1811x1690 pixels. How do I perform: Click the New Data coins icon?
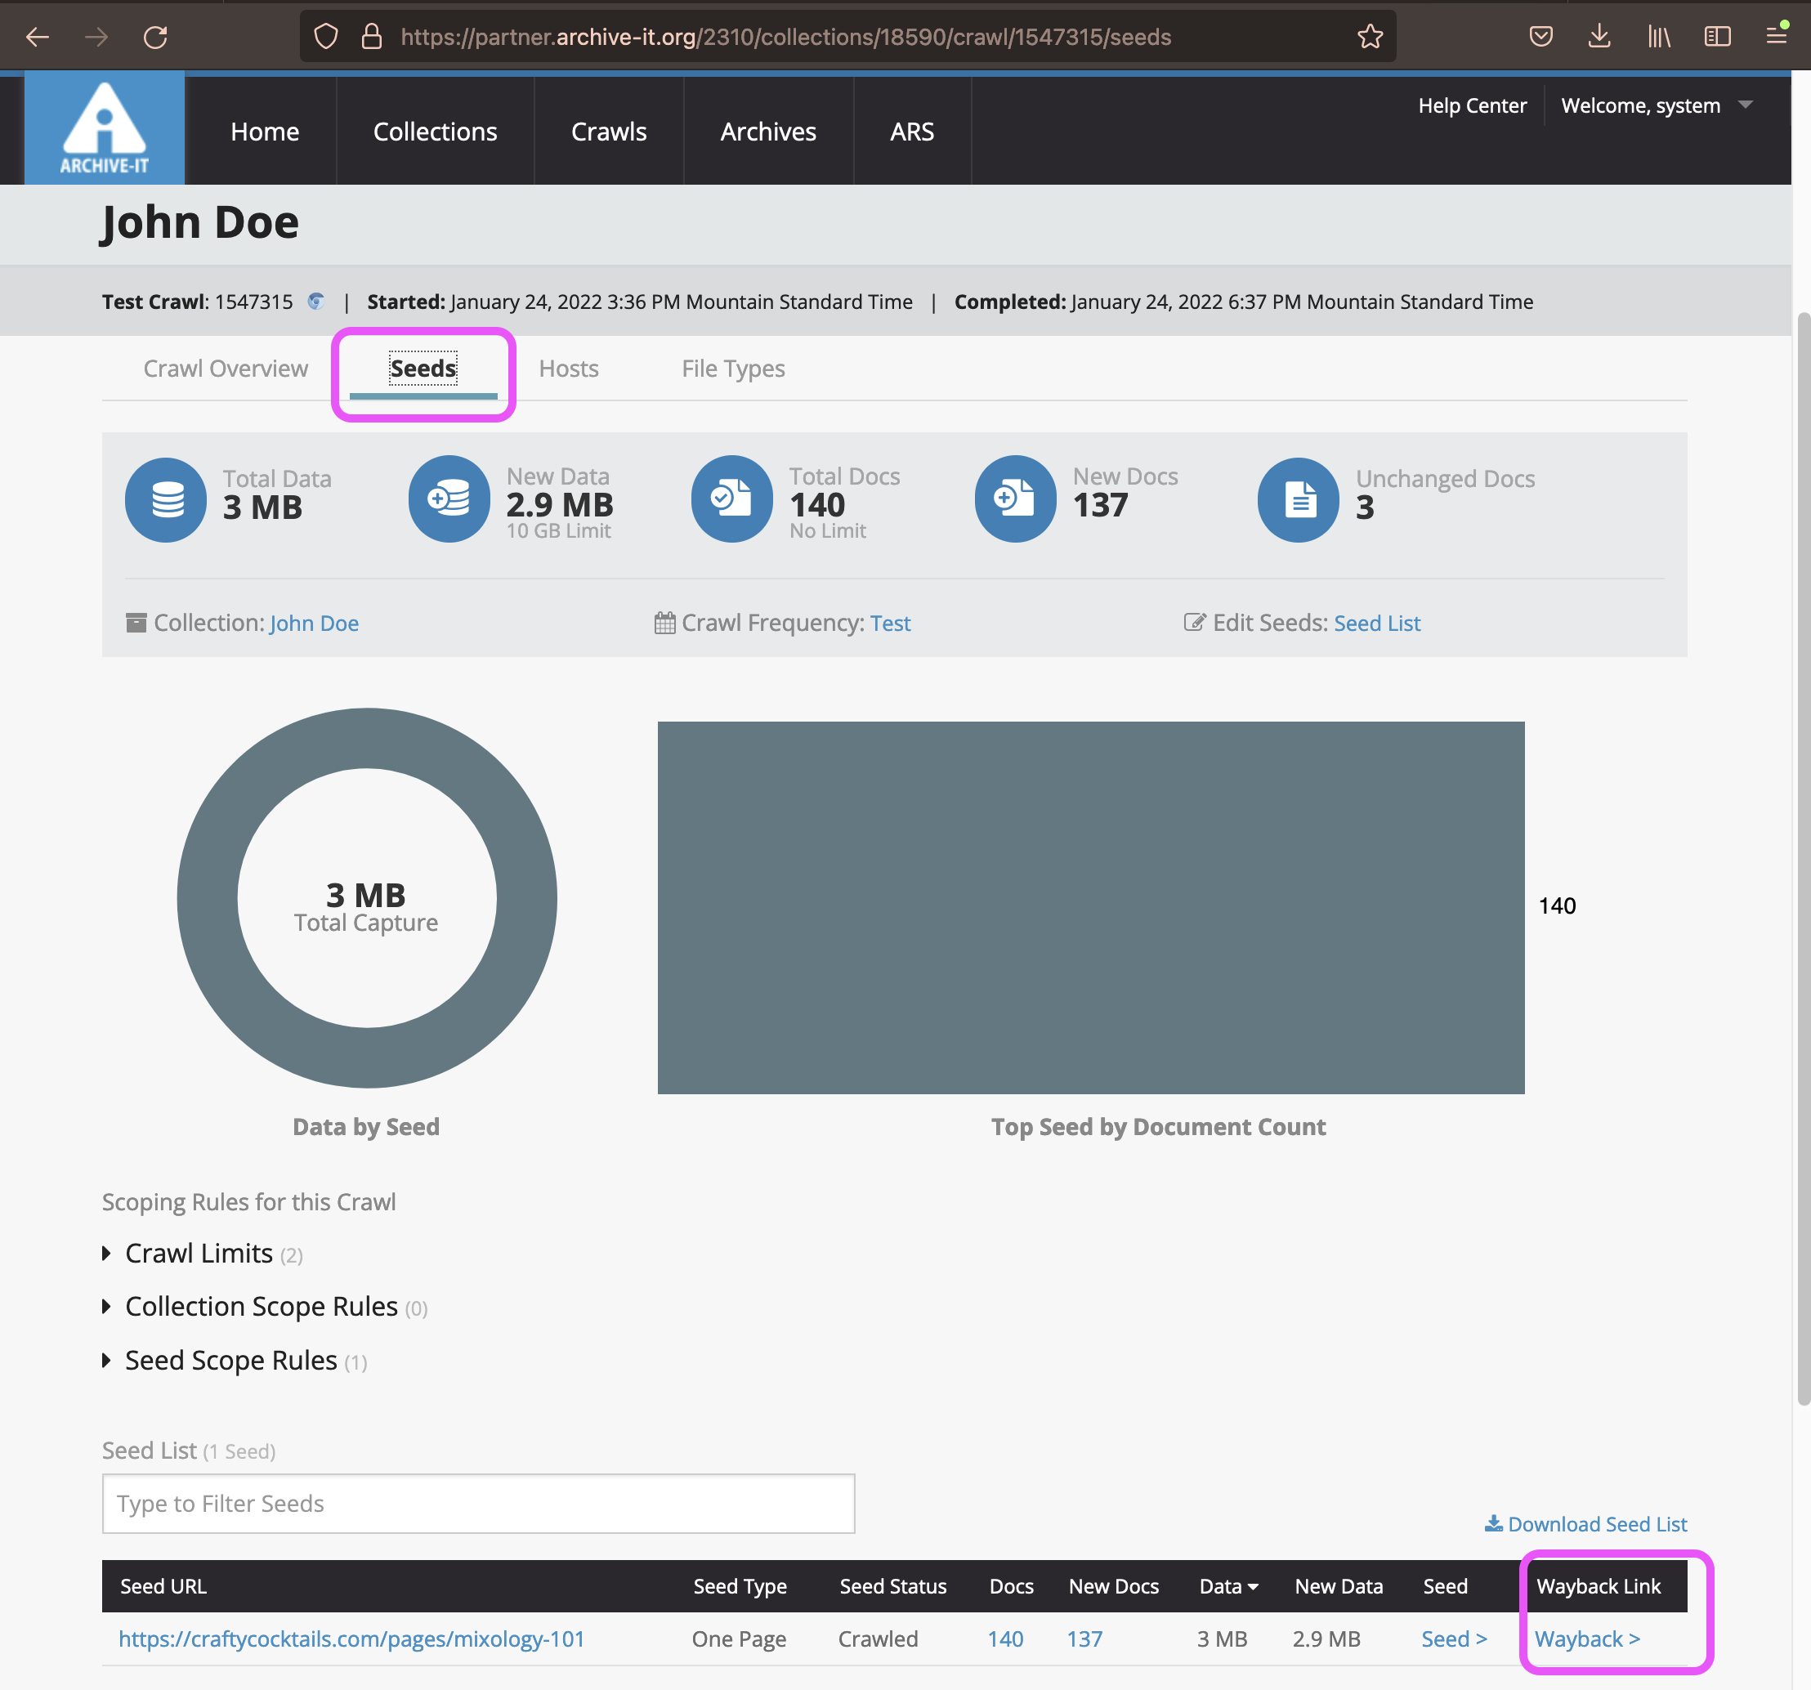coord(449,499)
